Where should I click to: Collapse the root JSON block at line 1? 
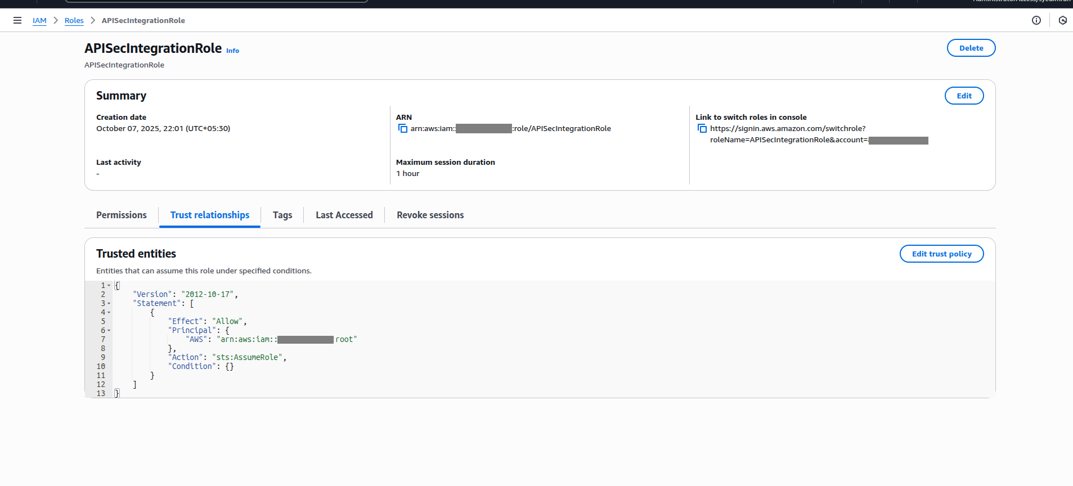pyautogui.click(x=109, y=286)
